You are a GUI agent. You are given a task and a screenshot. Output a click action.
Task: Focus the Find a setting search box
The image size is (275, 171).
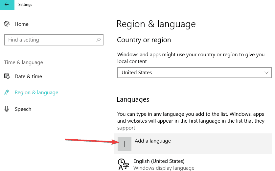[x=49, y=40]
